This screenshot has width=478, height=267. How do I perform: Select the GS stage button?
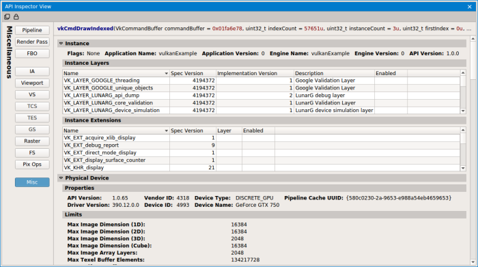pos(32,129)
